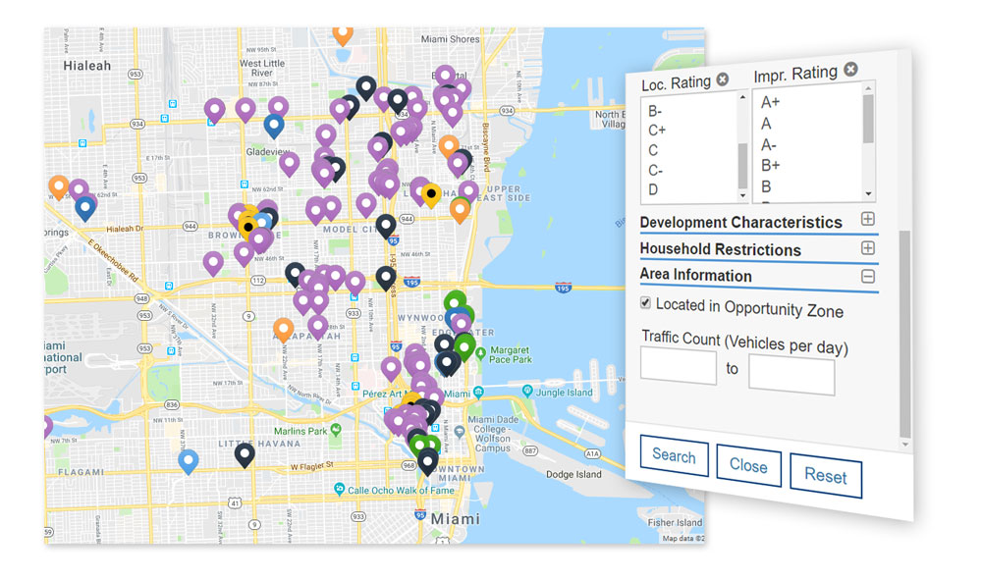Clear the Loc. Rating filter selection
The width and height of the screenshot is (982, 580).
[723, 79]
